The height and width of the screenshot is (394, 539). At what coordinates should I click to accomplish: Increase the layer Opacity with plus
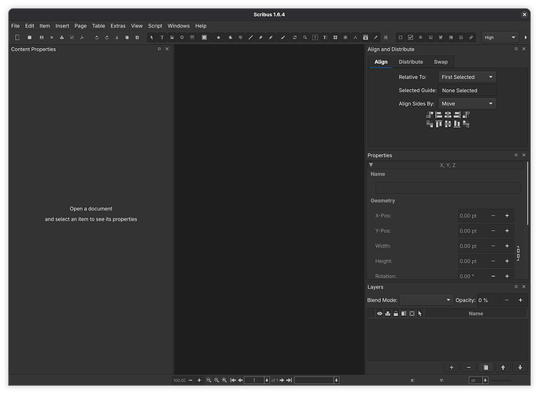tap(520, 300)
